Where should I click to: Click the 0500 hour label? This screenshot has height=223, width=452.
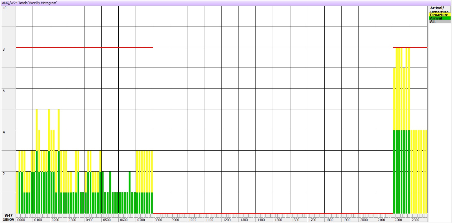[x=107, y=220]
